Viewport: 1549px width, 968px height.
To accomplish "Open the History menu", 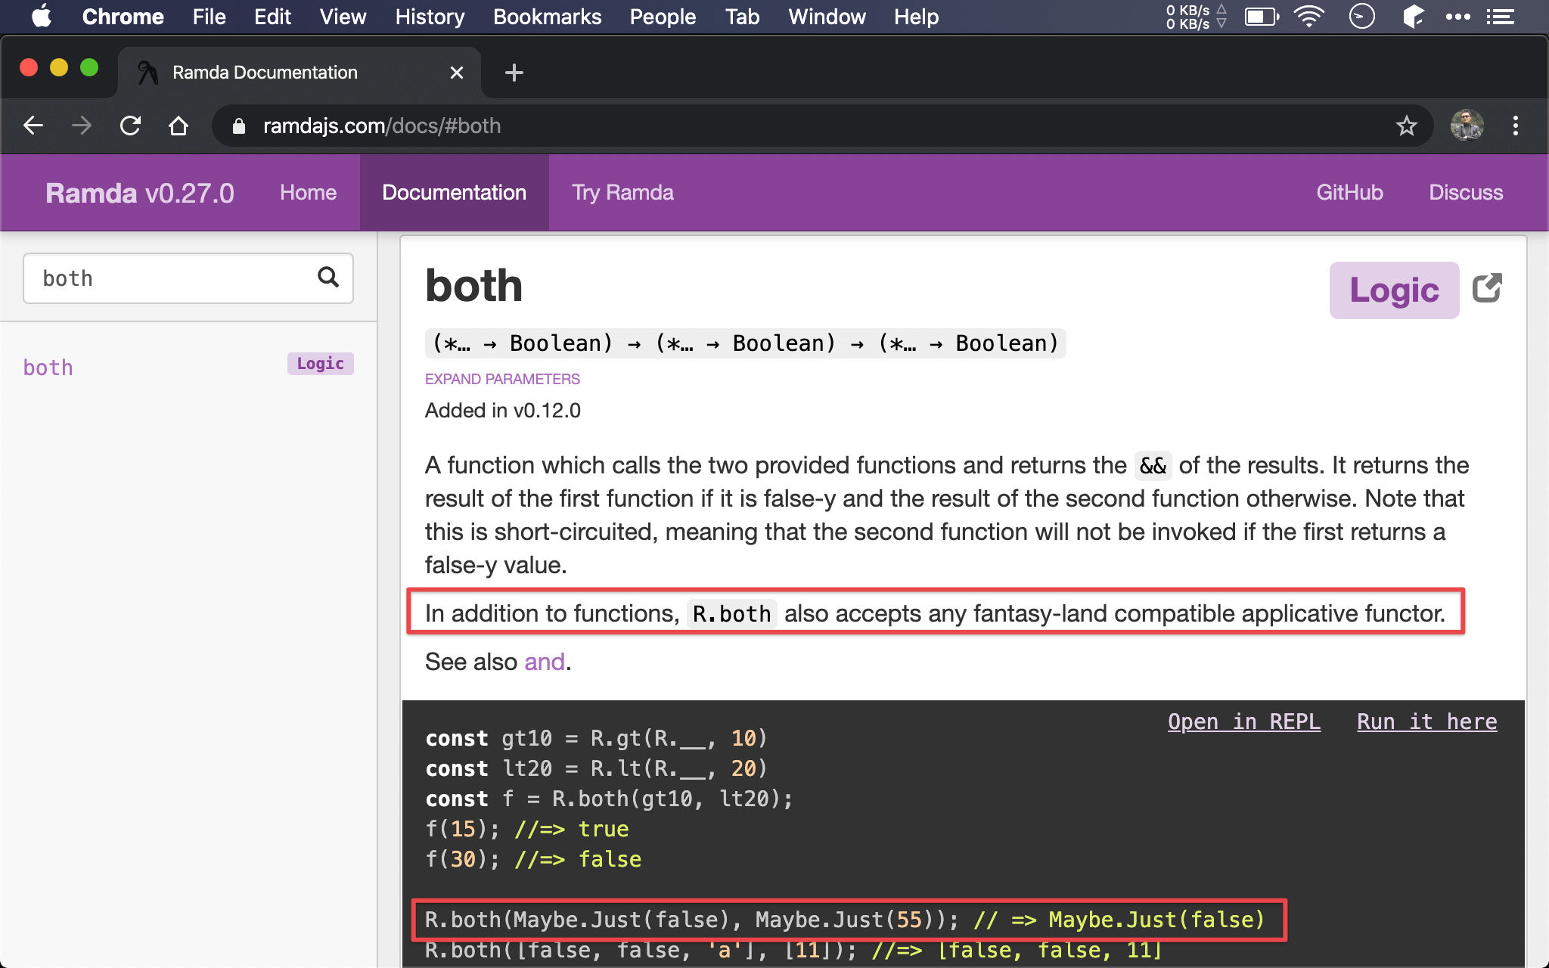I will pyautogui.click(x=430, y=17).
